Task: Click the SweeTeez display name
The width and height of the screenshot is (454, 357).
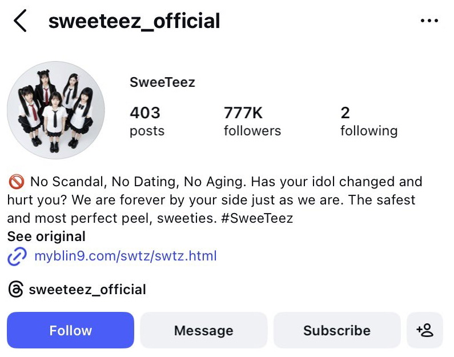Action: tap(162, 82)
